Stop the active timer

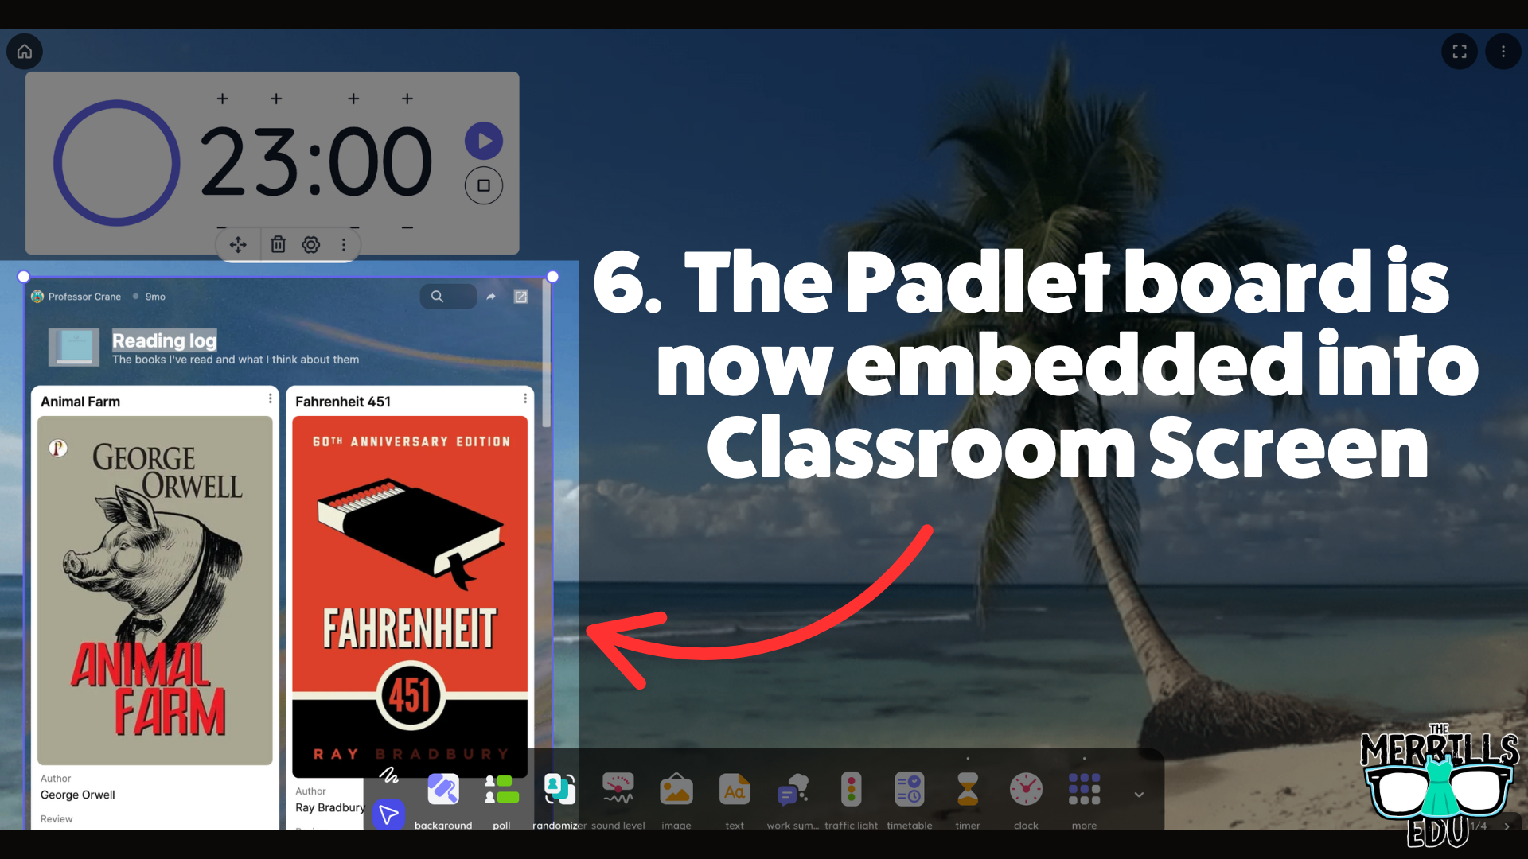(x=483, y=185)
